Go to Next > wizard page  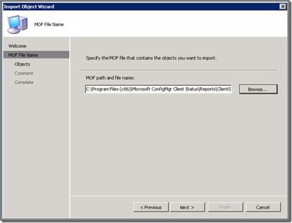[188, 207]
